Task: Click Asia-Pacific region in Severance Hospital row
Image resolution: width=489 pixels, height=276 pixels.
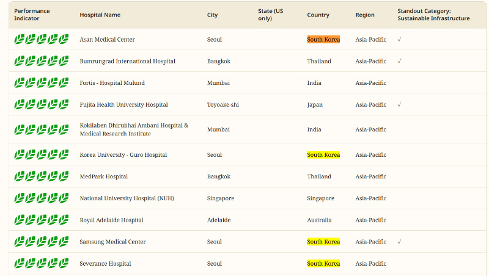Action: pos(371,264)
